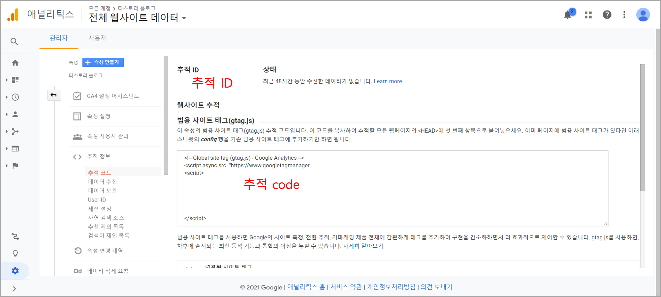
Task: Click the GA4 설정 어시스턴트 checkbox icon
Action: click(77, 96)
